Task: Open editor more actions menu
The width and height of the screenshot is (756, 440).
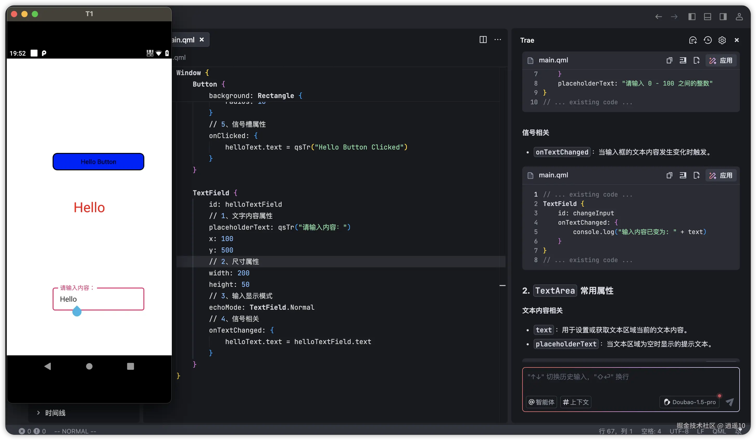Action: [x=497, y=40]
